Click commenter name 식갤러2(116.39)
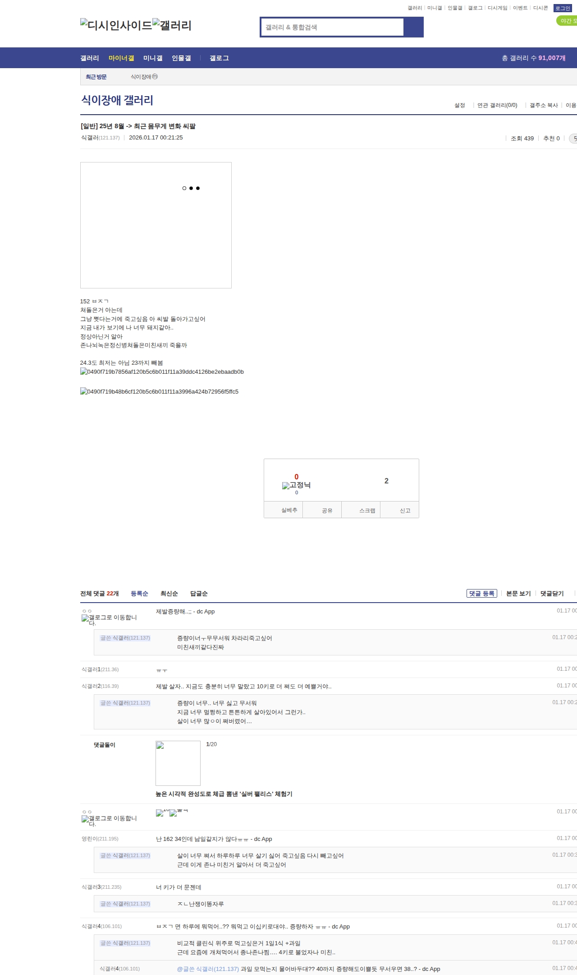The image size is (577, 975). tap(100, 686)
